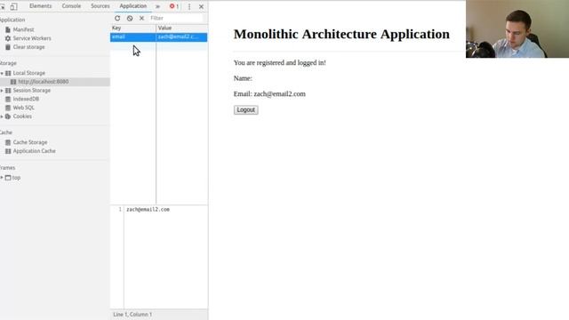The height and width of the screenshot is (320, 569).
Task: Expand the Cookies tree node
Action: (x=2, y=116)
